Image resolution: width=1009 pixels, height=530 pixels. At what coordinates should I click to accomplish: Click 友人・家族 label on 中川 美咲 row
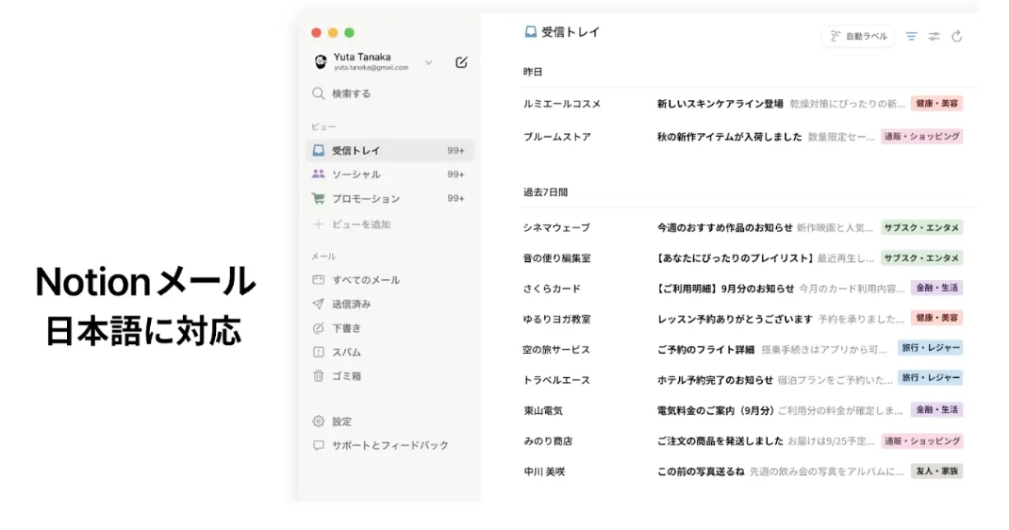tap(937, 471)
